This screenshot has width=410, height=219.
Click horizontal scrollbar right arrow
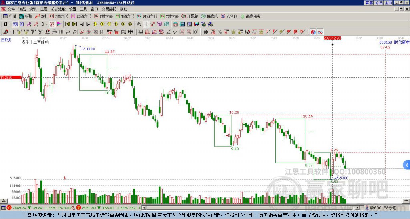358,208
